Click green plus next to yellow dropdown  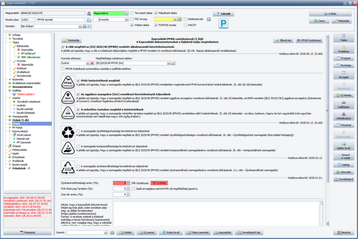click(179, 19)
